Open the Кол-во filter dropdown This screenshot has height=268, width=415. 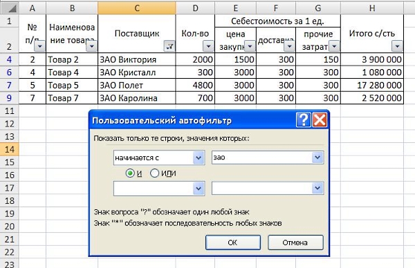tap(209, 46)
